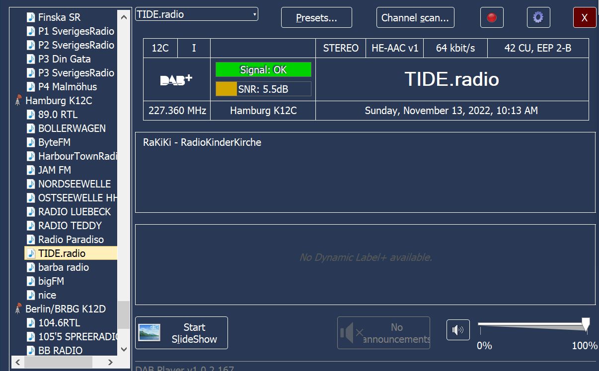Open the Presets dialog

pyautogui.click(x=316, y=18)
